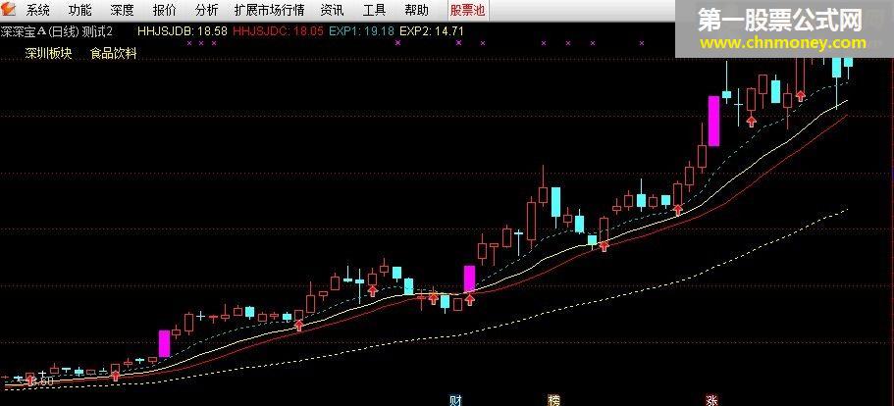Open the 工具 menu
Screen dimensions: 894x406
[x=374, y=10]
